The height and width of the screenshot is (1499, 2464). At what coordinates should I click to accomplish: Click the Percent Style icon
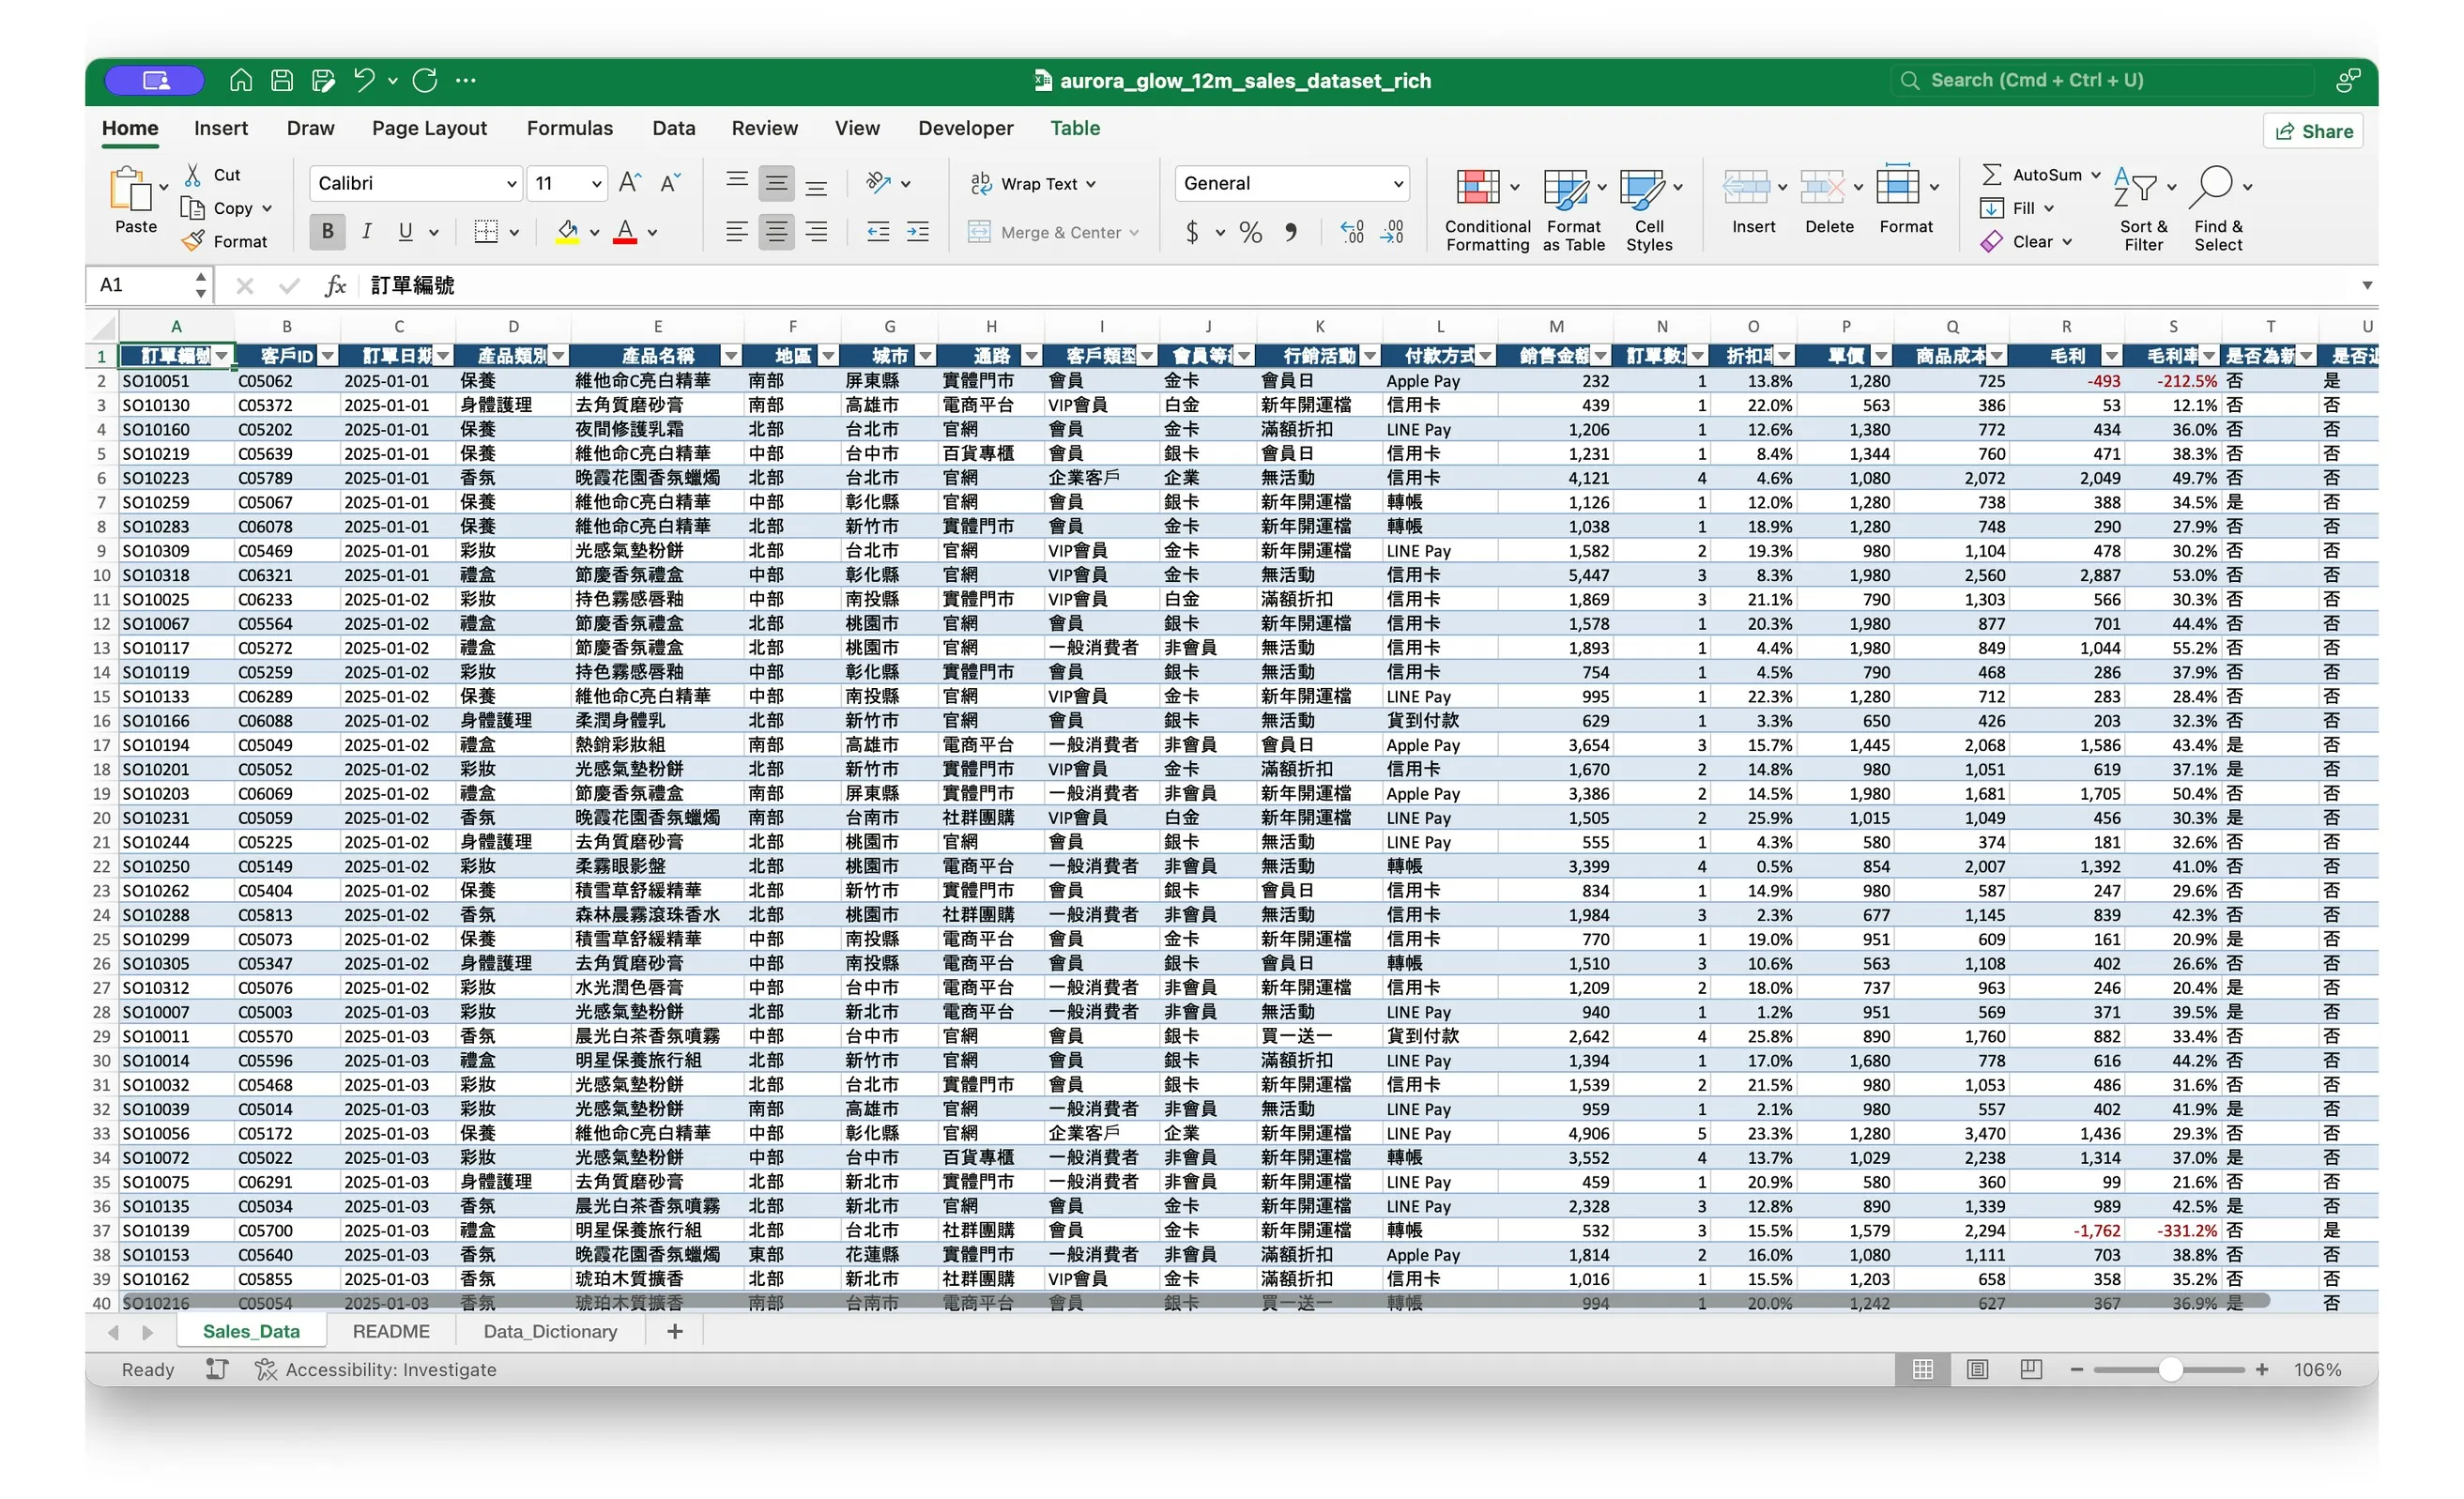pyautogui.click(x=1250, y=232)
